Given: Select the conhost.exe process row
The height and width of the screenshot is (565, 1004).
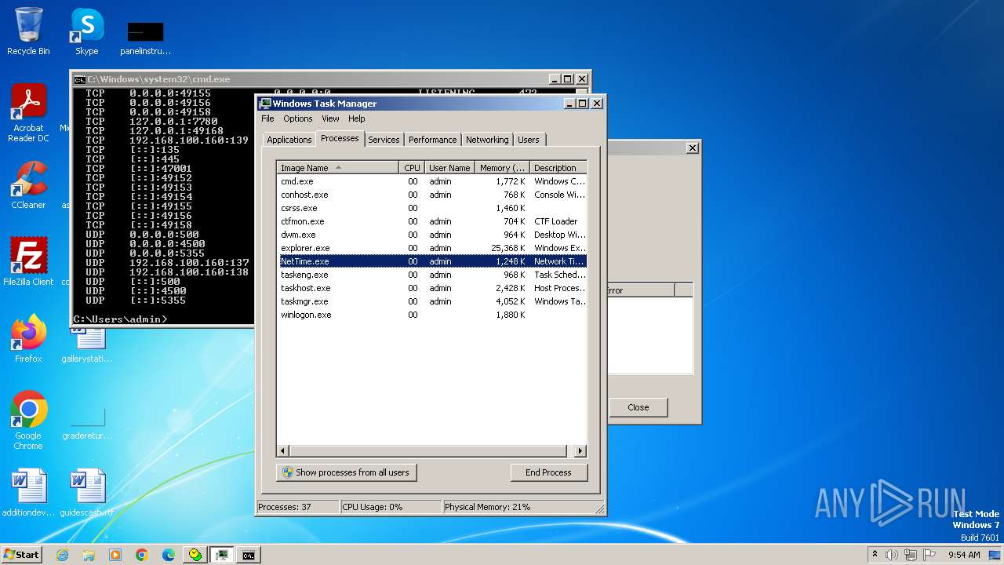Looking at the screenshot, I should pos(432,195).
